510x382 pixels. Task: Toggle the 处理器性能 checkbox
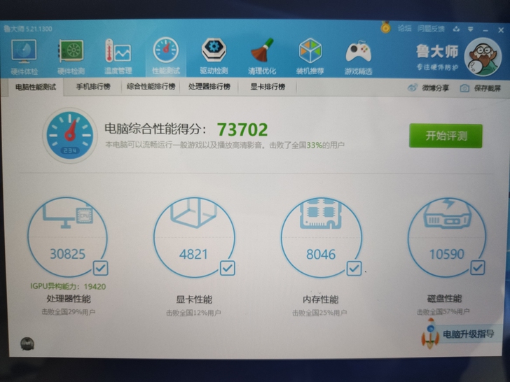point(100,267)
